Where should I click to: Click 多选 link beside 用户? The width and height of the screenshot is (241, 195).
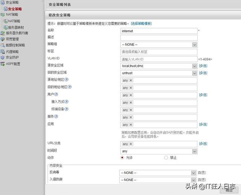(x=203, y=95)
